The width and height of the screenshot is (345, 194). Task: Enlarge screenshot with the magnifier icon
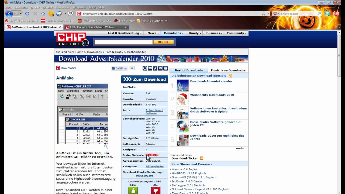[x=106, y=146]
